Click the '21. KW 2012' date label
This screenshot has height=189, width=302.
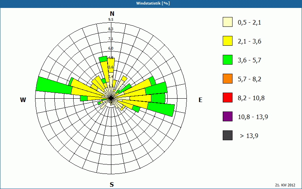(x=285, y=185)
